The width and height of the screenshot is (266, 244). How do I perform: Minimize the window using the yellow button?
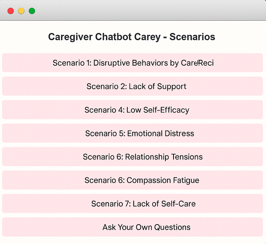click(21, 11)
